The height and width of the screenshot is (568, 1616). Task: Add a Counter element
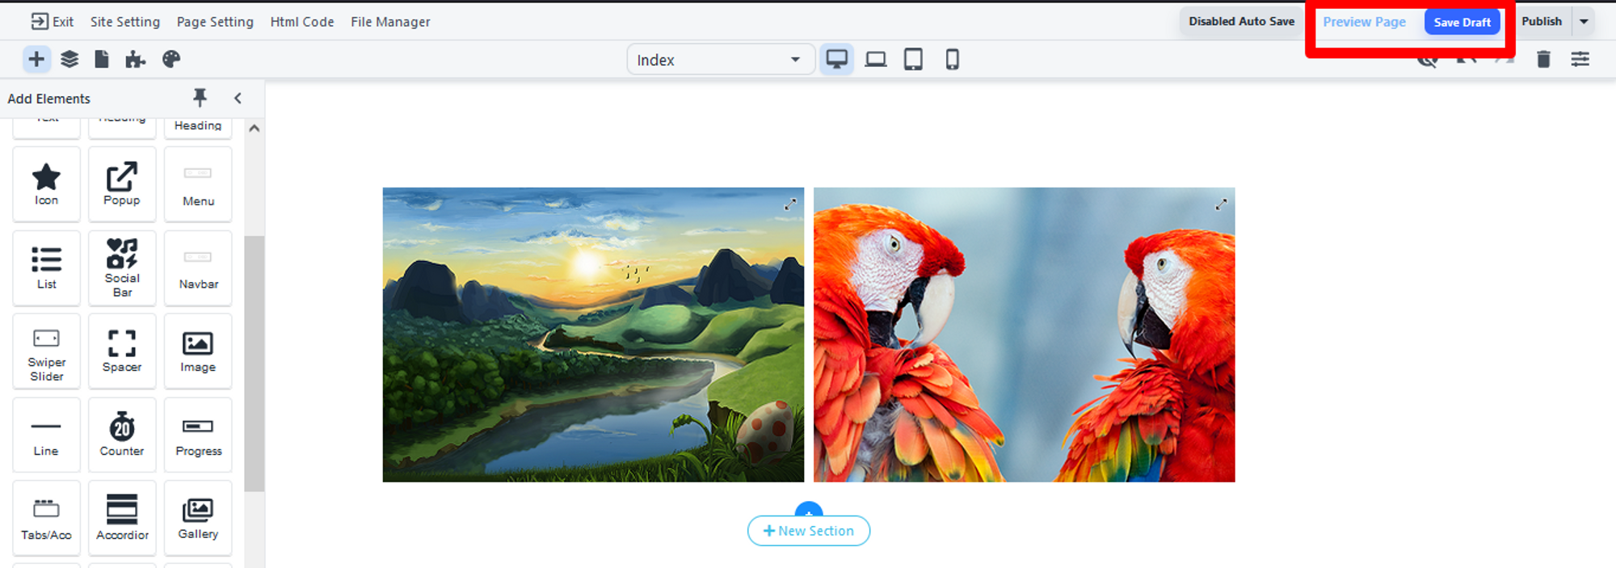[x=122, y=435]
